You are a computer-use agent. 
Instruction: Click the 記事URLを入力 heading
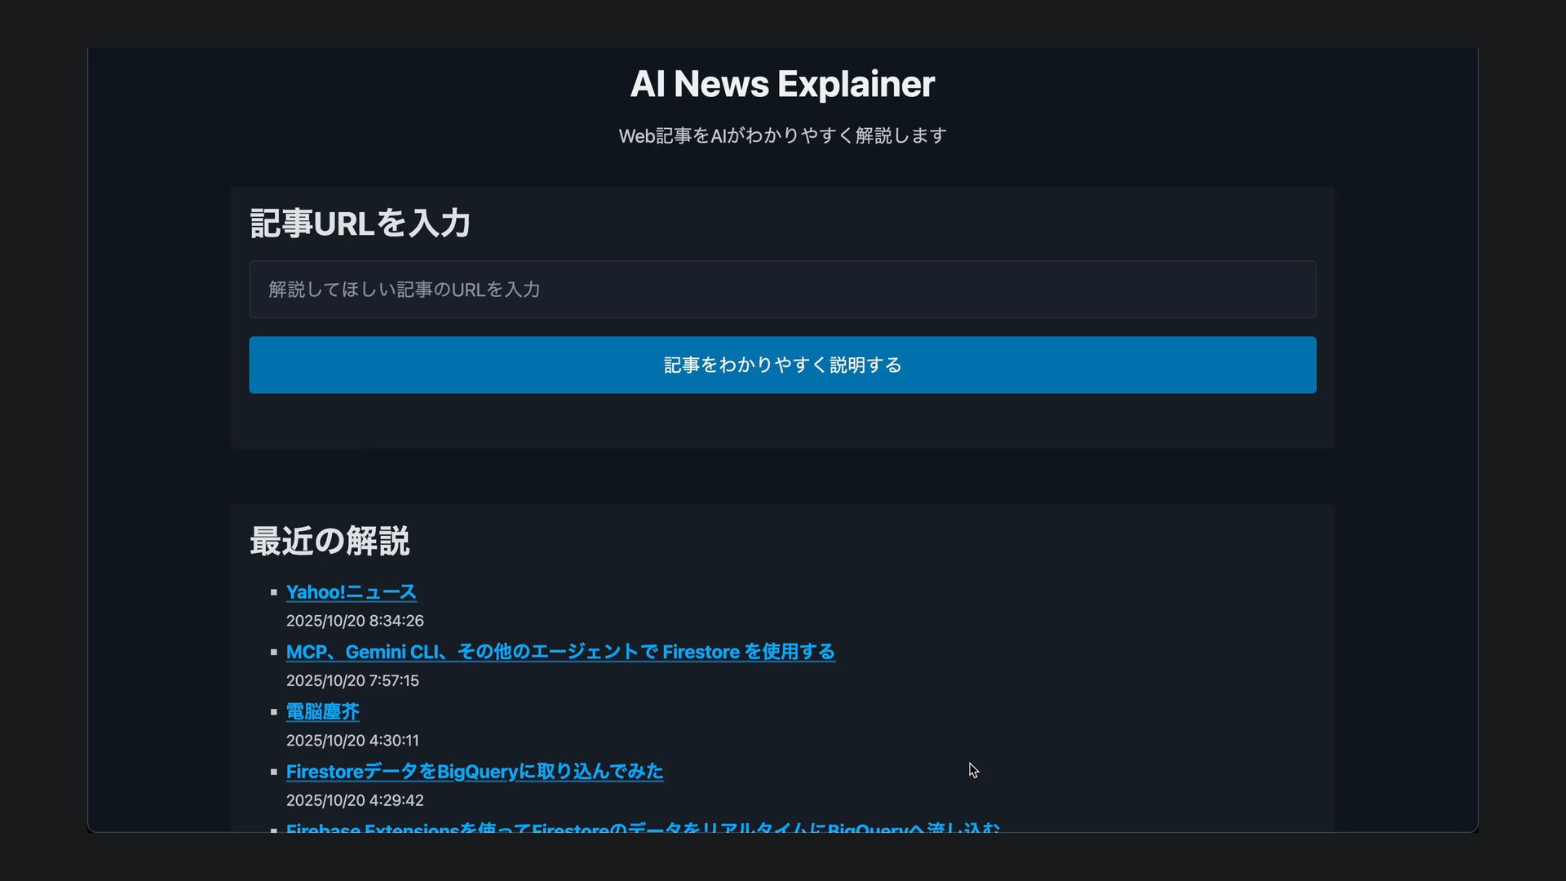(360, 224)
